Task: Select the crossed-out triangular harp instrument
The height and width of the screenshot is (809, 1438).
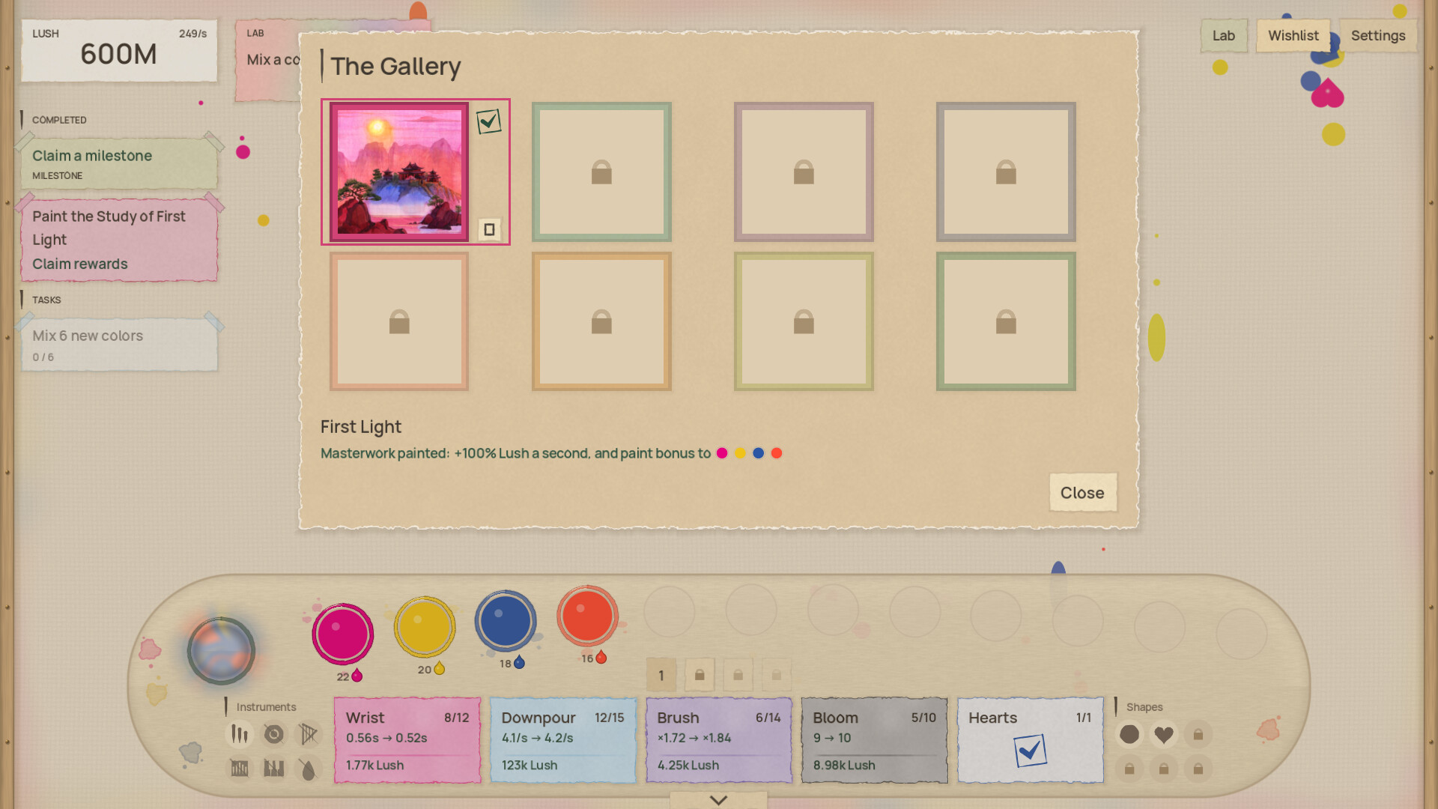Action: pos(309,734)
